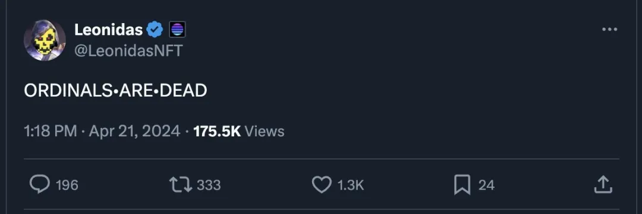The height and width of the screenshot is (214, 642).
Task: Click the reply speech bubble icon
Action: pos(40,184)
